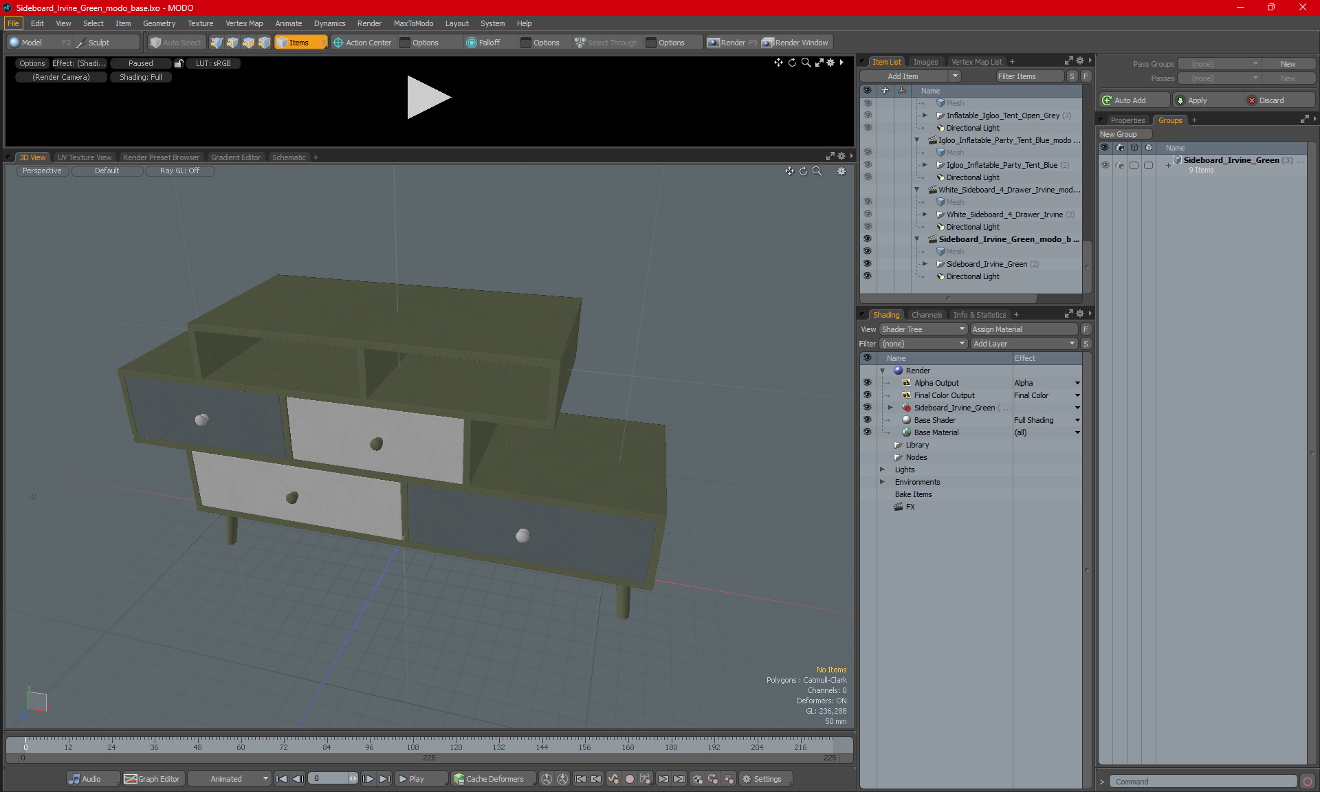The width and height of the screenshot is (1320, 792).
Task: Step to previous frame
Action: point(298,779)
